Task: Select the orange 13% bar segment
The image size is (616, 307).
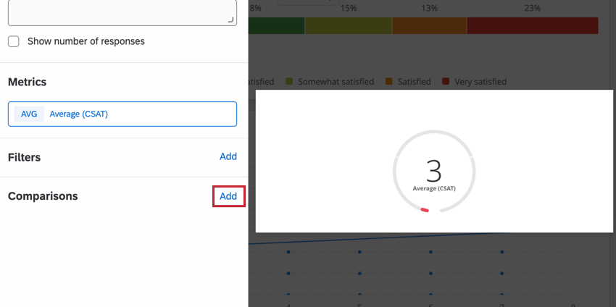Action: [430, 25]
